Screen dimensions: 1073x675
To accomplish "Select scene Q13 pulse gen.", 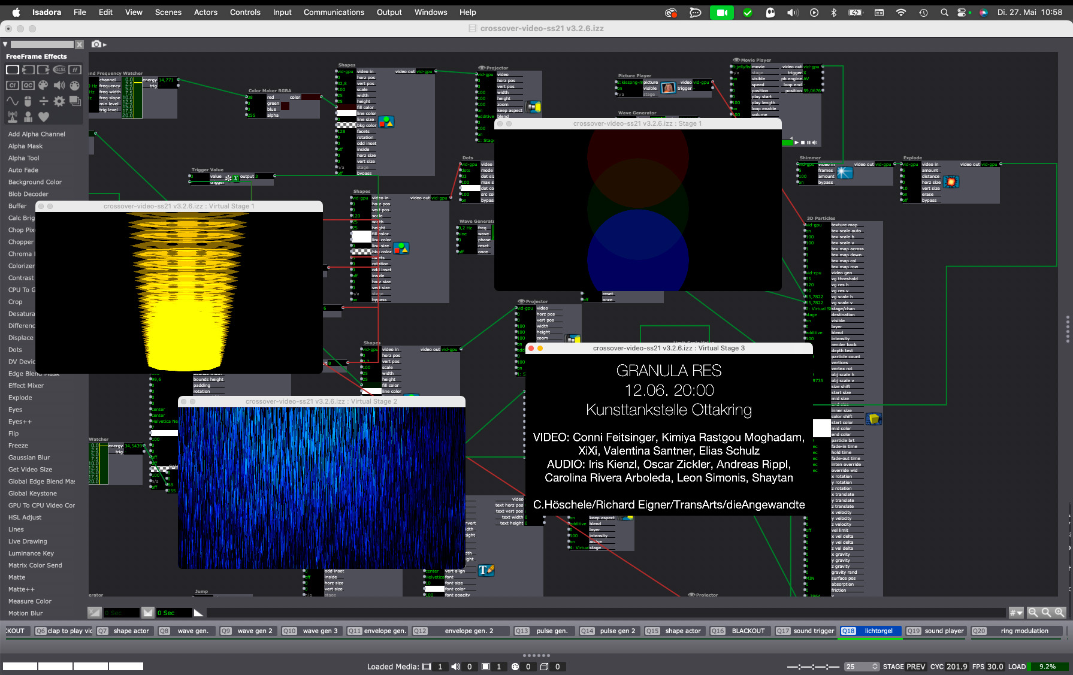I will (x=545, y=631).
